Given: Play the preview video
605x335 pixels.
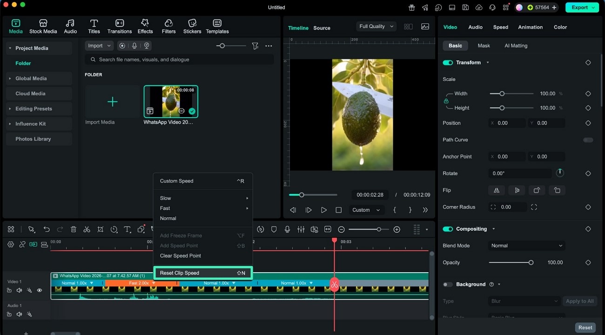Looking at the screenshot, I should [x=323, y=210].
